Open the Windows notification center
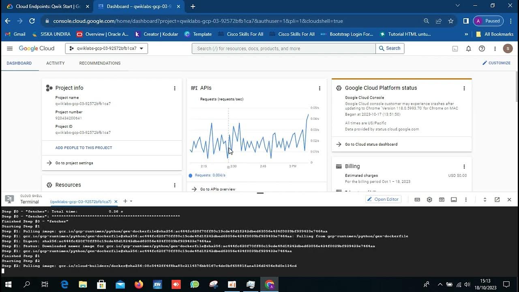The width and height of the screenshot is (519, 292). (506, 284)
